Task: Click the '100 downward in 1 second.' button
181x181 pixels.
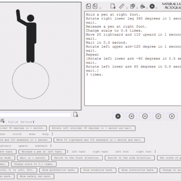Action: (25, 140)
